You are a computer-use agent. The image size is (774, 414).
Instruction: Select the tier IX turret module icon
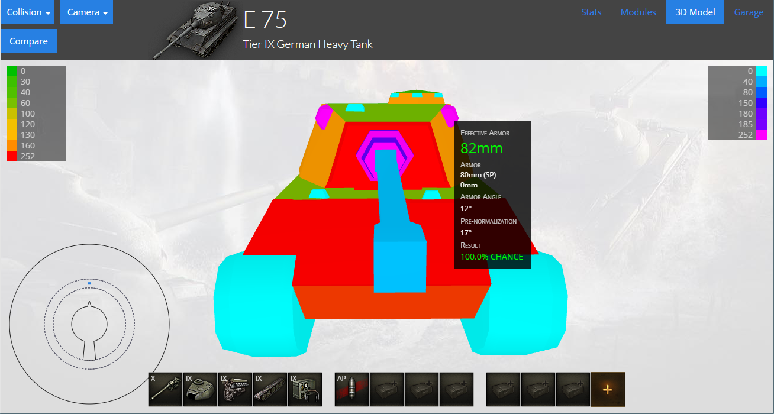point(201,389)
